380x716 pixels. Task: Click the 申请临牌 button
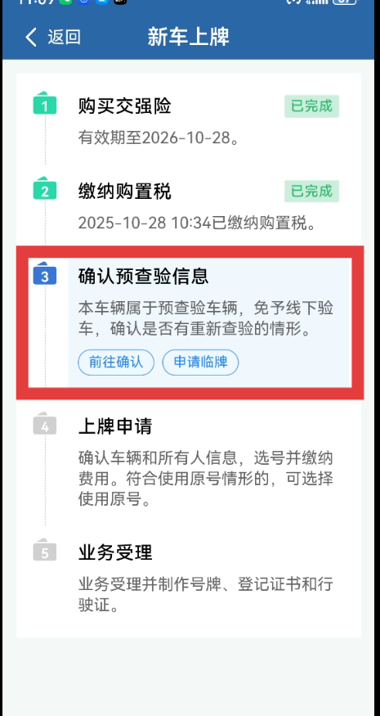(x=200, y=363)
